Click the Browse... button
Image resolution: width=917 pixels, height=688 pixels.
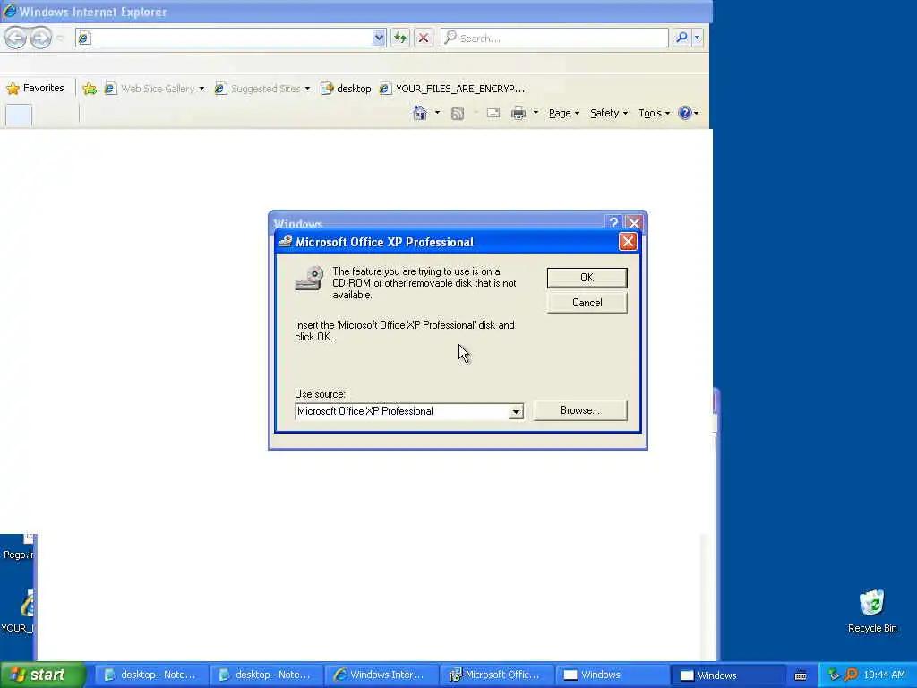pos(580,410)
